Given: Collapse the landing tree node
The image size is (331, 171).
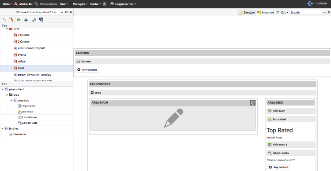Looking at the screenshot, I should 3,128.
